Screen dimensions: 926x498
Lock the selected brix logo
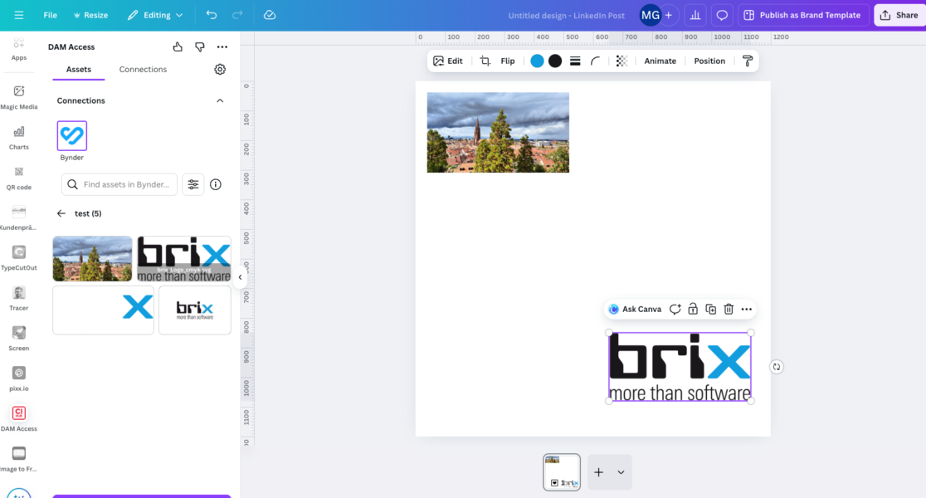coord(692,308)
